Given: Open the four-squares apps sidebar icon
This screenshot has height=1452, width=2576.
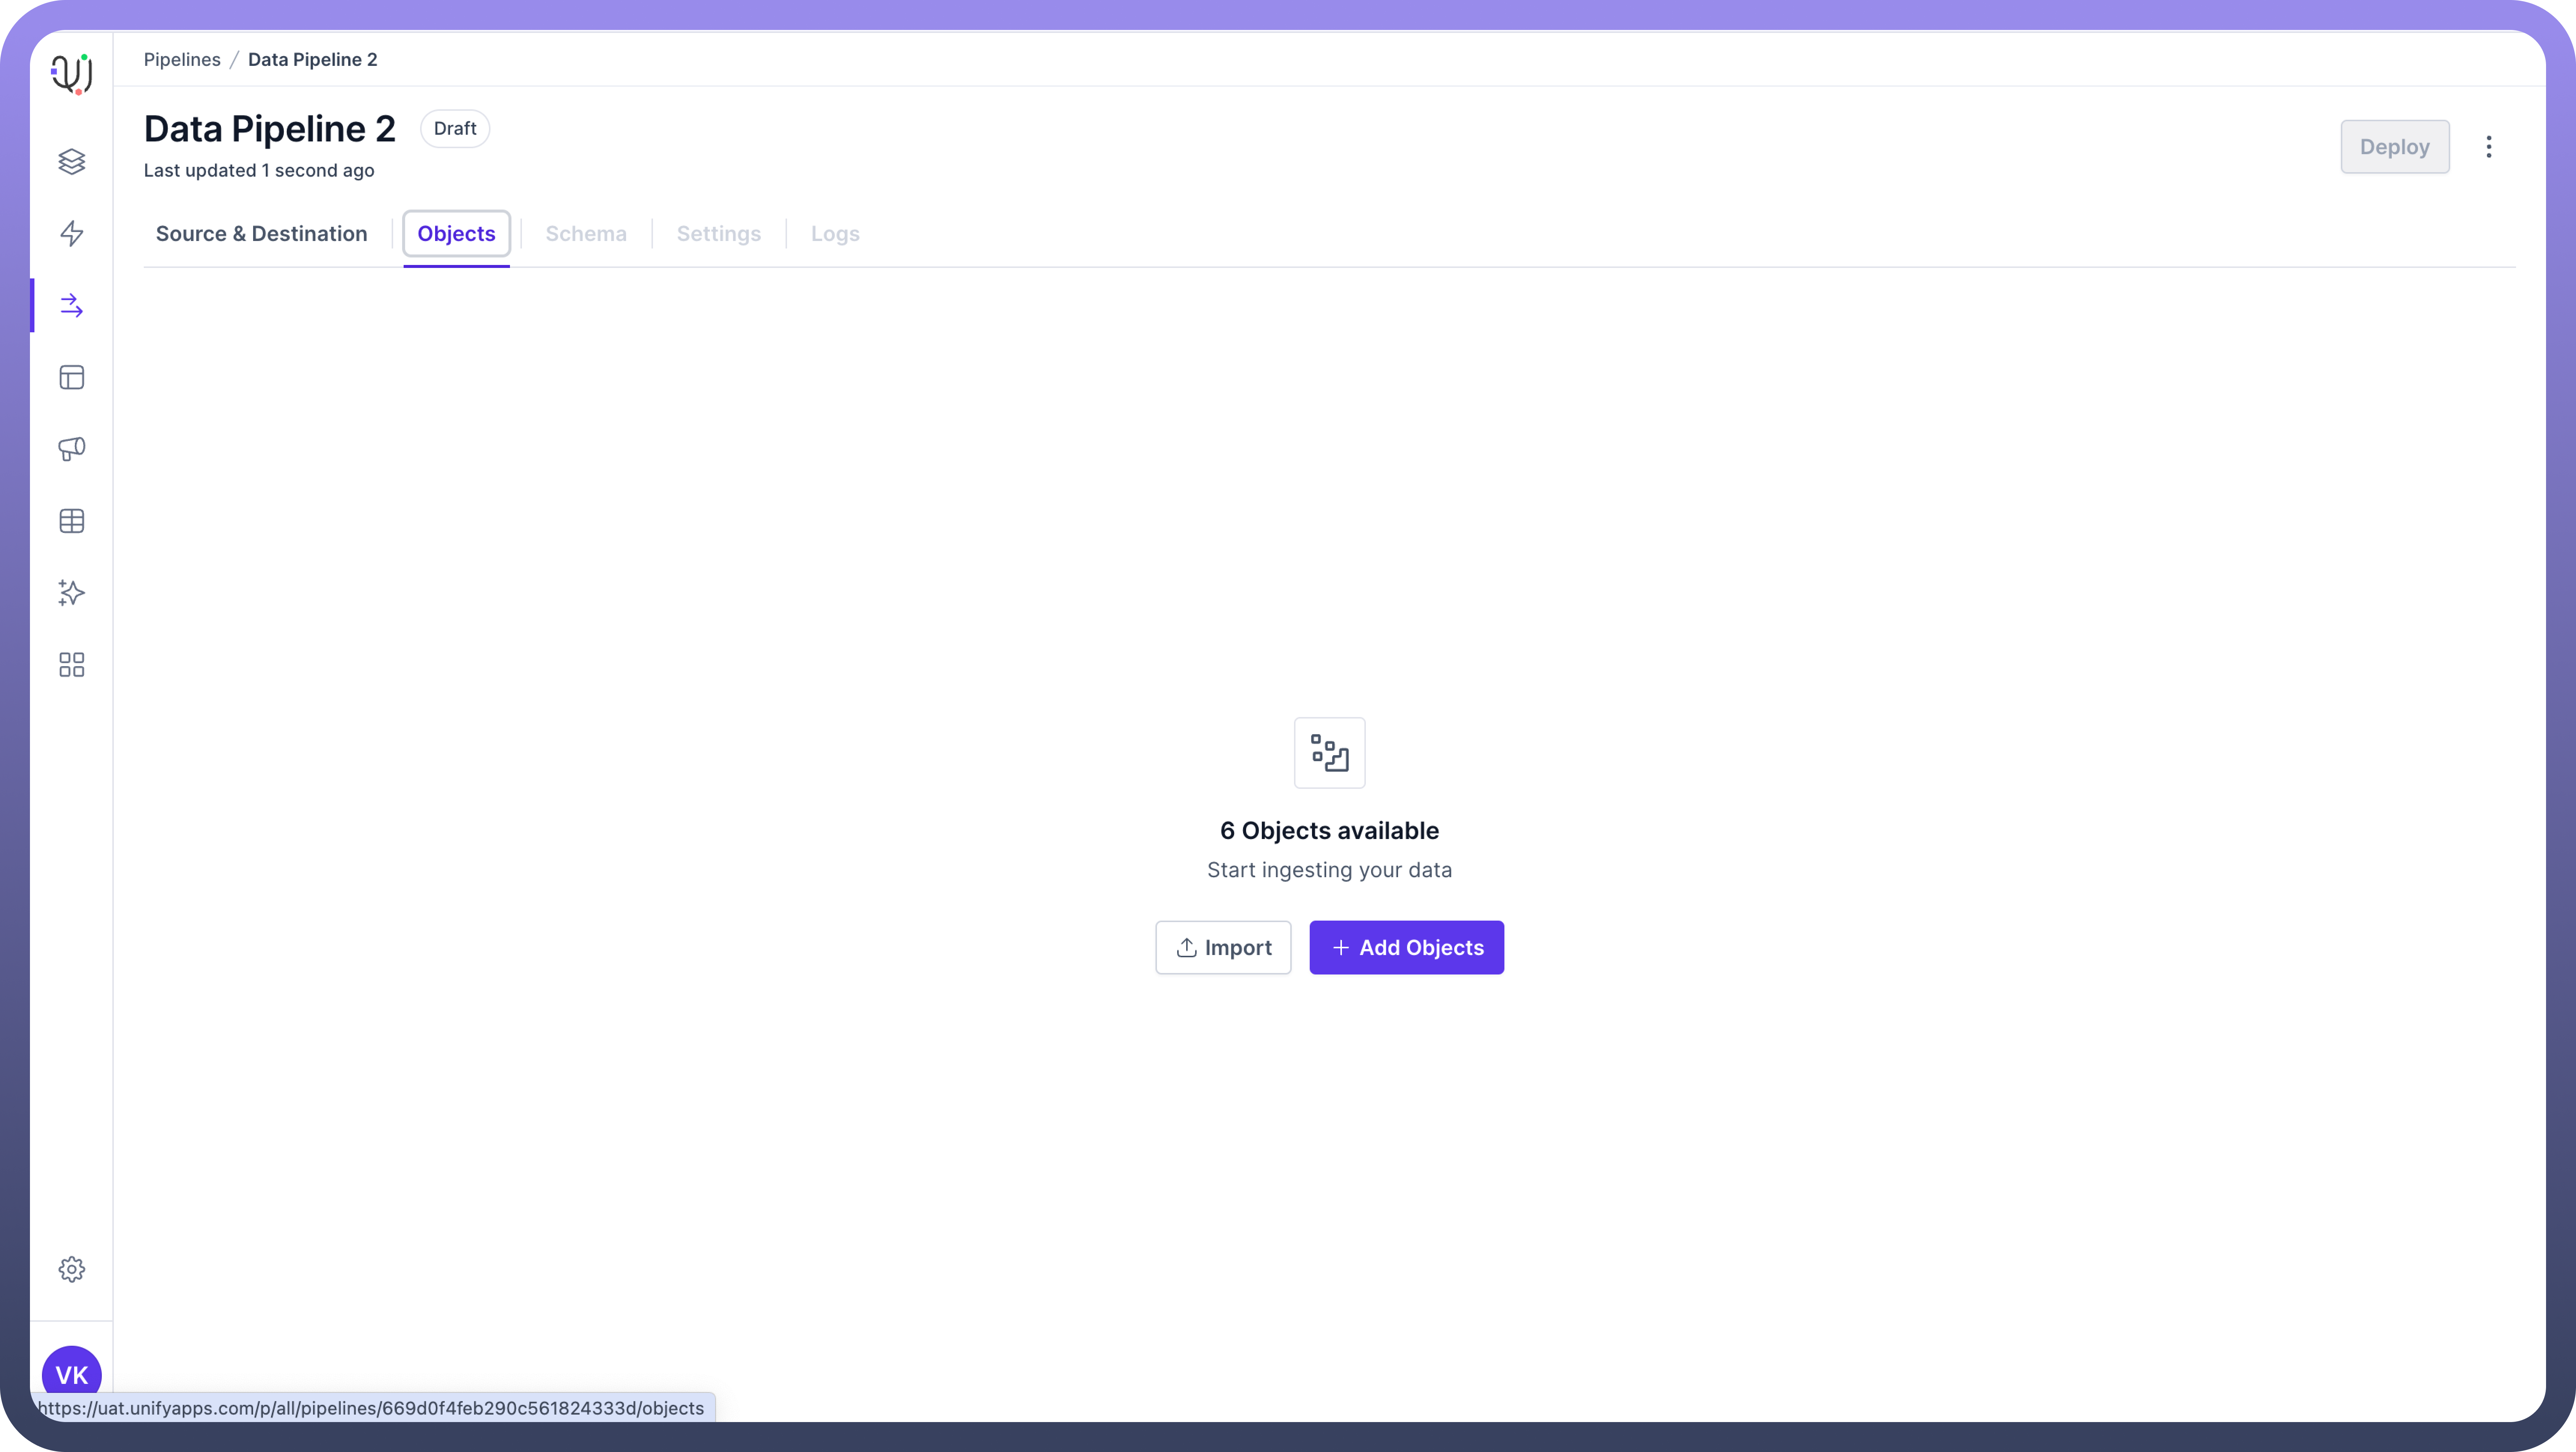Looking at the screenshot, I should 71,665.
